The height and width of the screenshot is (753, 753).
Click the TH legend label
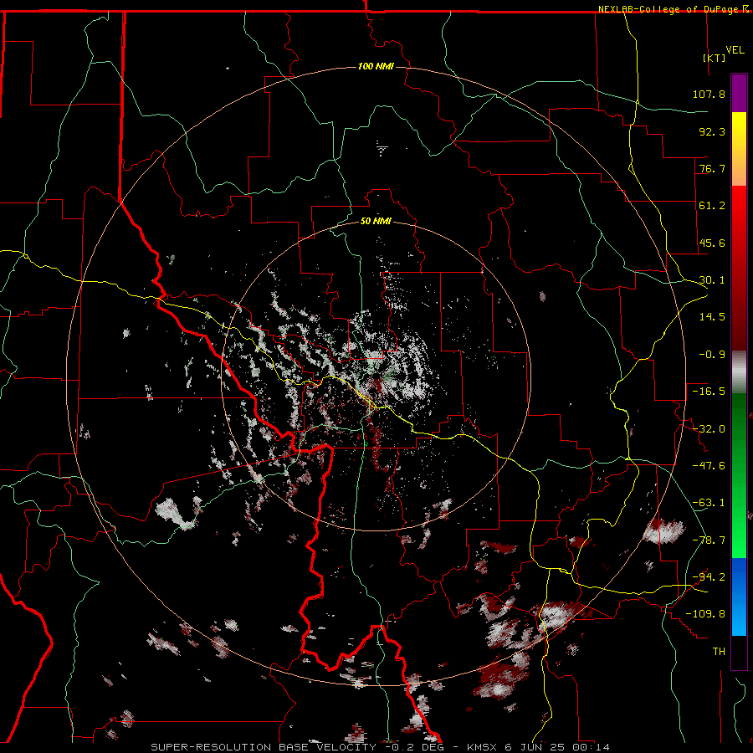719,652
